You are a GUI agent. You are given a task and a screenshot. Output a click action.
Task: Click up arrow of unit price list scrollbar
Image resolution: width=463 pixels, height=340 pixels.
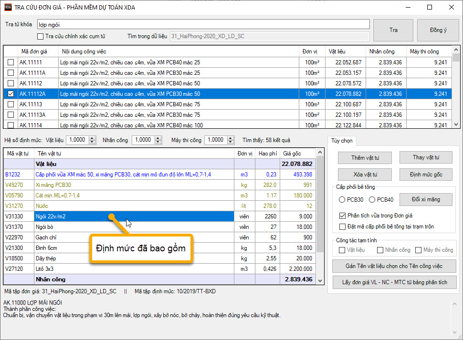[456, 50]
